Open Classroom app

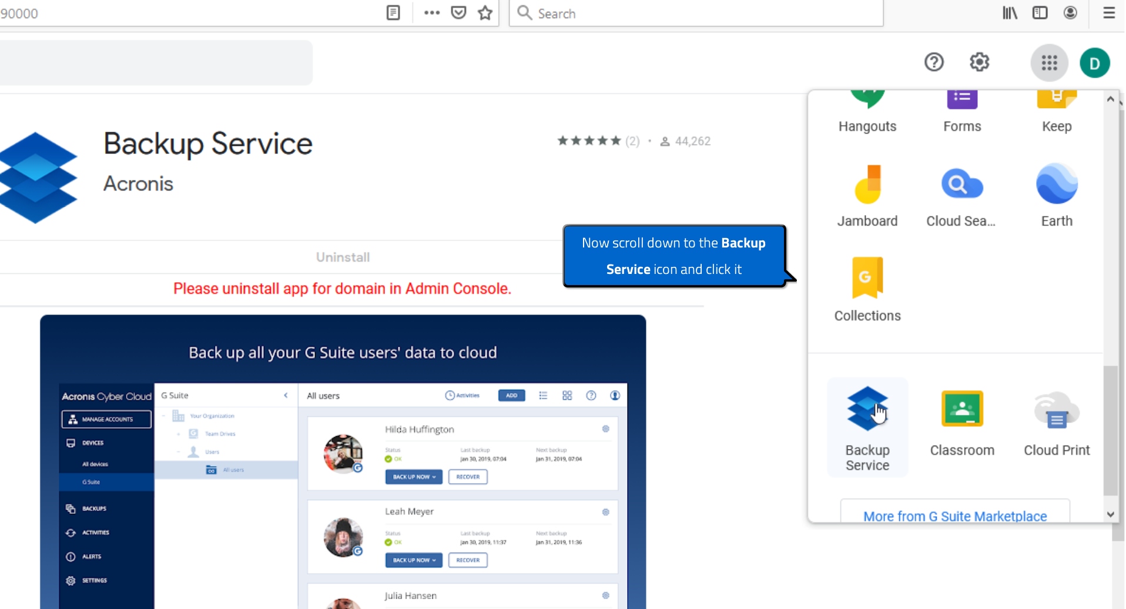point(962,423)
